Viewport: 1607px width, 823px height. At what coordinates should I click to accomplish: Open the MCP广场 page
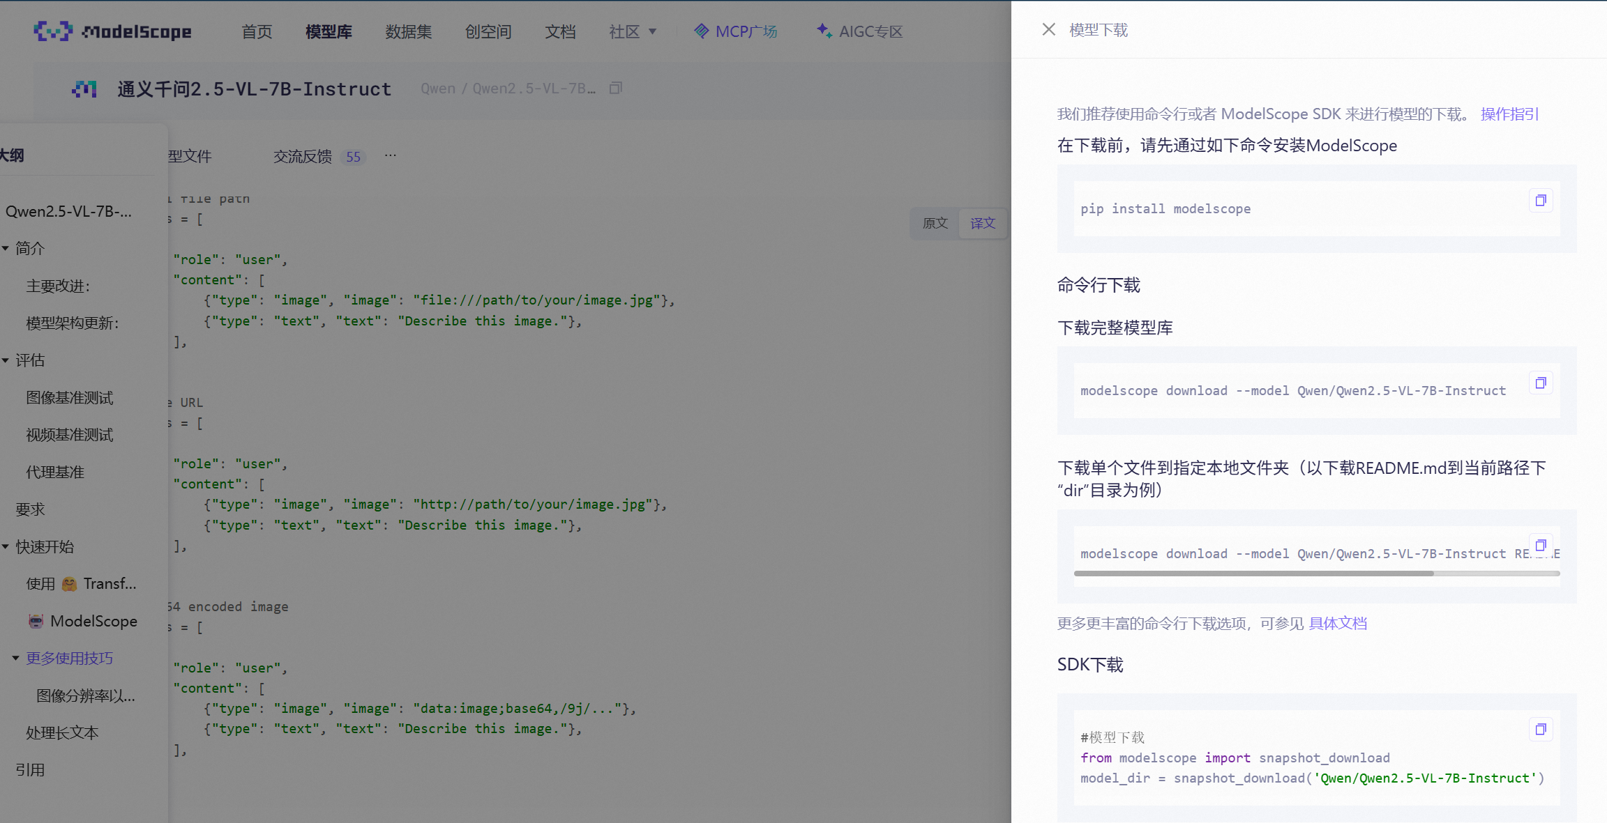(x=736, y=31)
